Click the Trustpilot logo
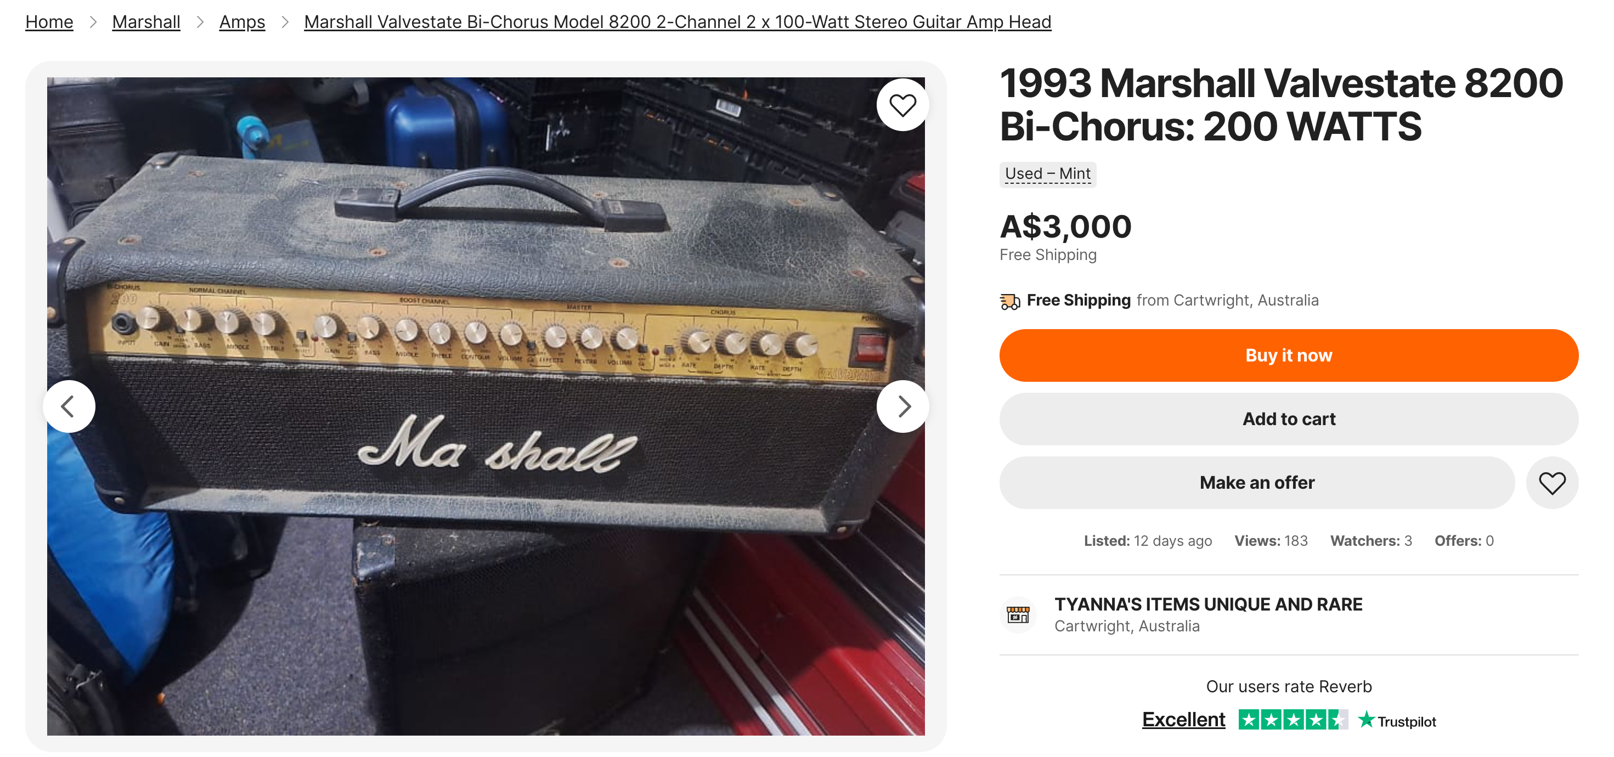1614x757 pixels. (x=1397, y=721)
